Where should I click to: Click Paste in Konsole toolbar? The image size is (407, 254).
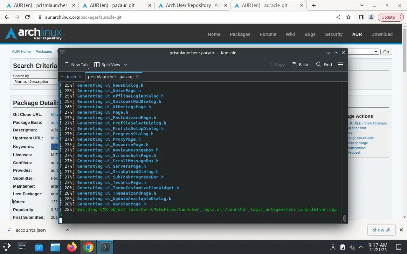[x=300, y=64]
